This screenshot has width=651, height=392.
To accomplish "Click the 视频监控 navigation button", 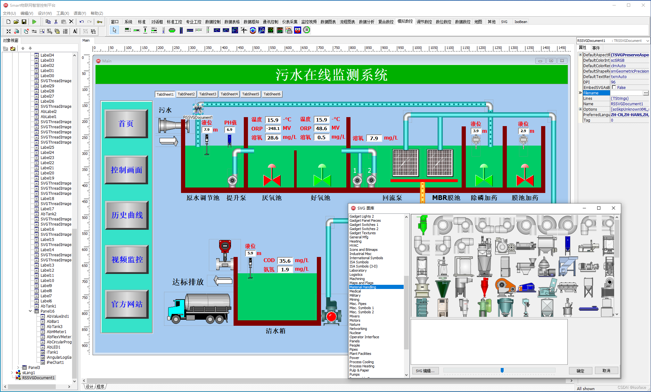I will 127,260.
